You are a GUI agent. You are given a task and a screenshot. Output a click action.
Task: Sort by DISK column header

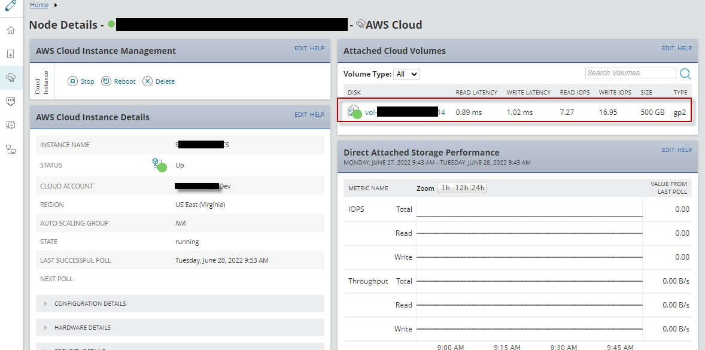[354, 92]
